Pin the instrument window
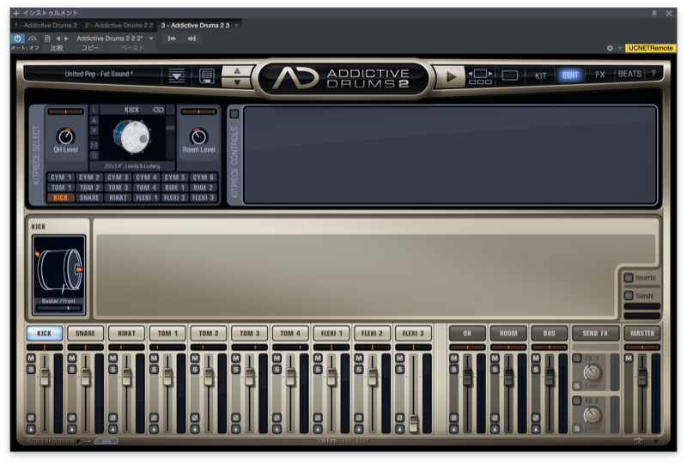This screenshot has height=464, width=687. (x=654, y=14)
